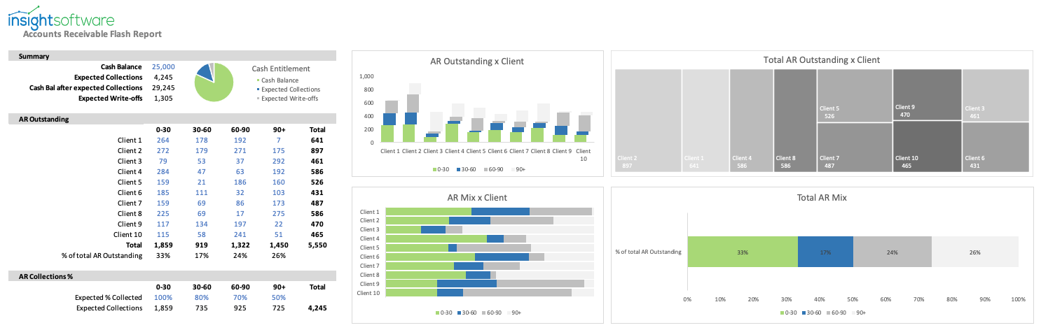This screenshot has width=1041, height=330.
Task: Click the Client 5 tile showing 526 in treemap
Action: click(x=855, y=95)
